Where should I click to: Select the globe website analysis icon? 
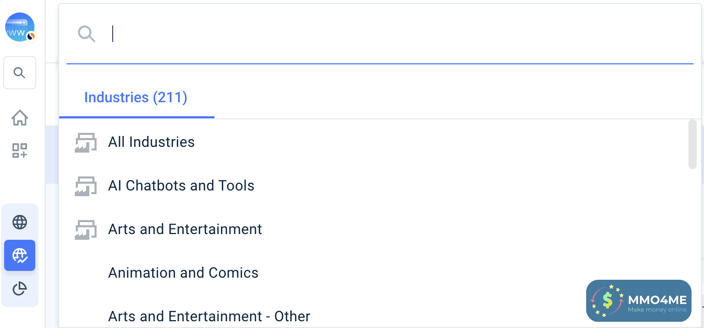coord(20,222)
